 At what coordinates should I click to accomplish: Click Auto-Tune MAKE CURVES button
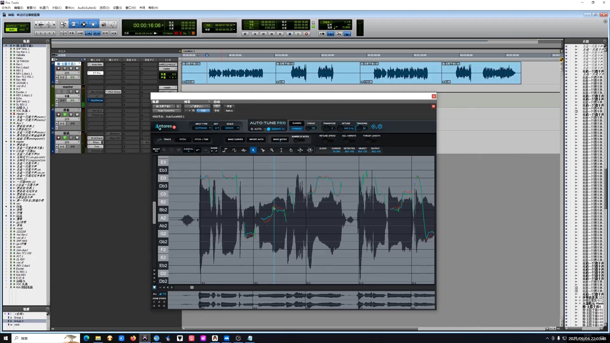(235, 139)
